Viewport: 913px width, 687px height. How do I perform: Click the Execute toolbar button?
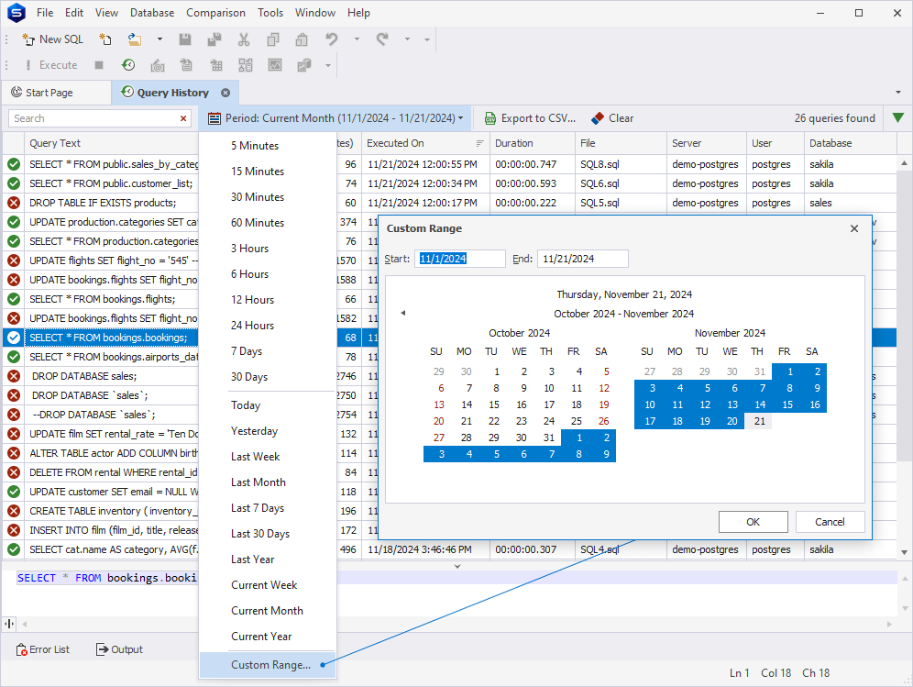51,65
